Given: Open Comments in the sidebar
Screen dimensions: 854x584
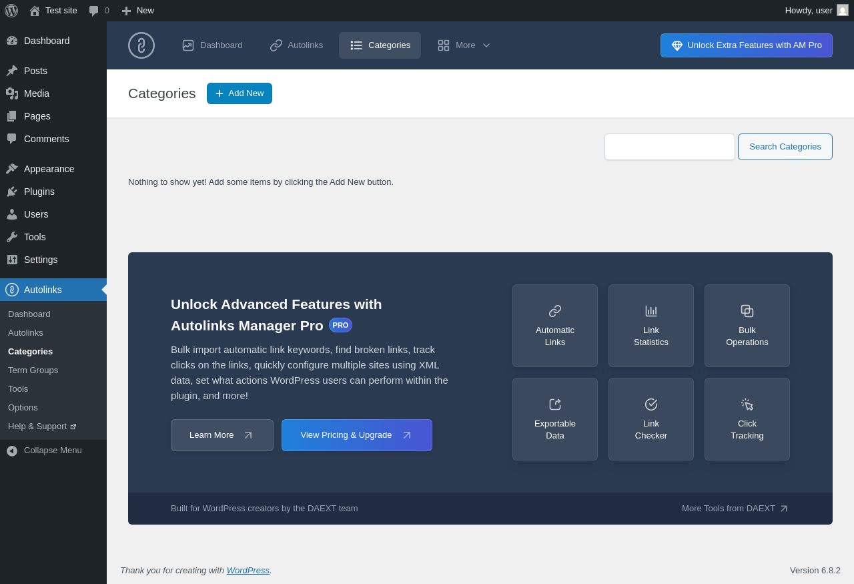Looking at the screenshot, I should pyautogui.click(x=53, y=139).
